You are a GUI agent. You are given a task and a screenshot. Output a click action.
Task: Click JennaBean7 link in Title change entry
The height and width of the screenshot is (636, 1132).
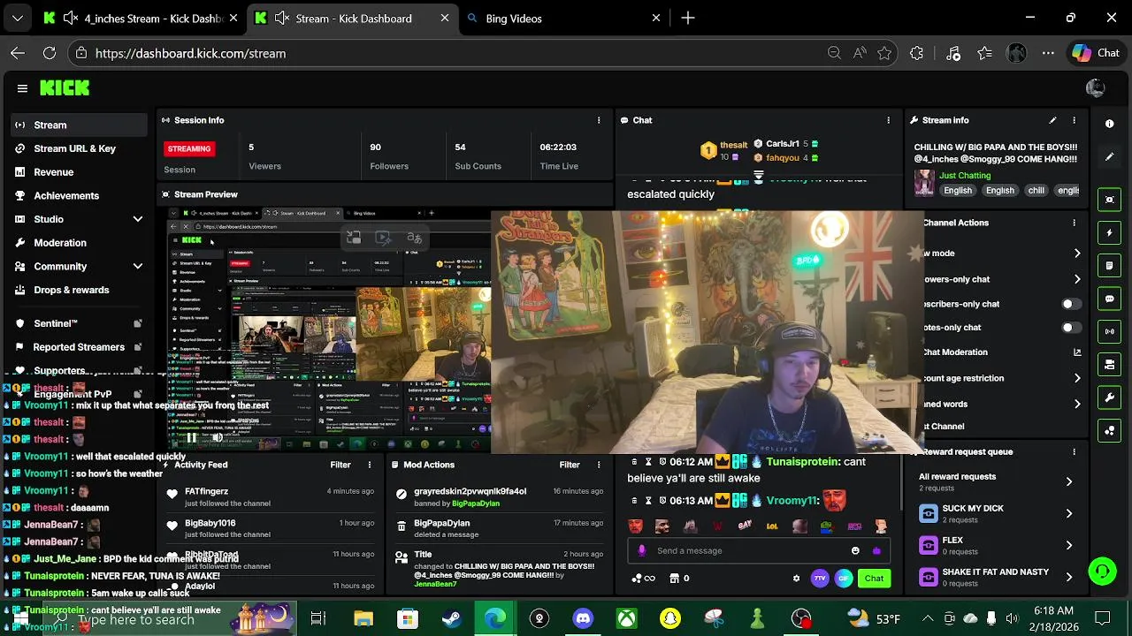click(x=435, y=584)
